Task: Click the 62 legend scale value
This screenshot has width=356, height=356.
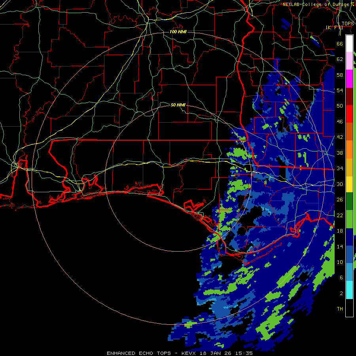Action: point(340,59)
